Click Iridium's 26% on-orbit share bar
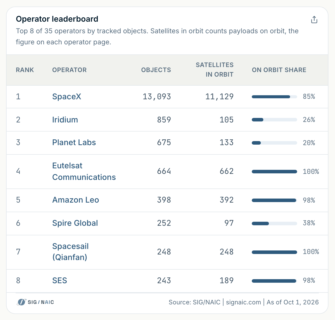Image resolution: width=335 pixels, height=320 pixels. click(x=274, y=120)
